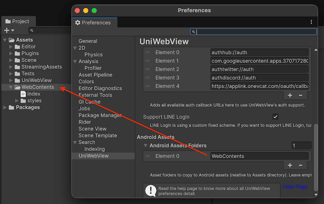Collapse the Android Assets Folders foldout

(146, 146)
